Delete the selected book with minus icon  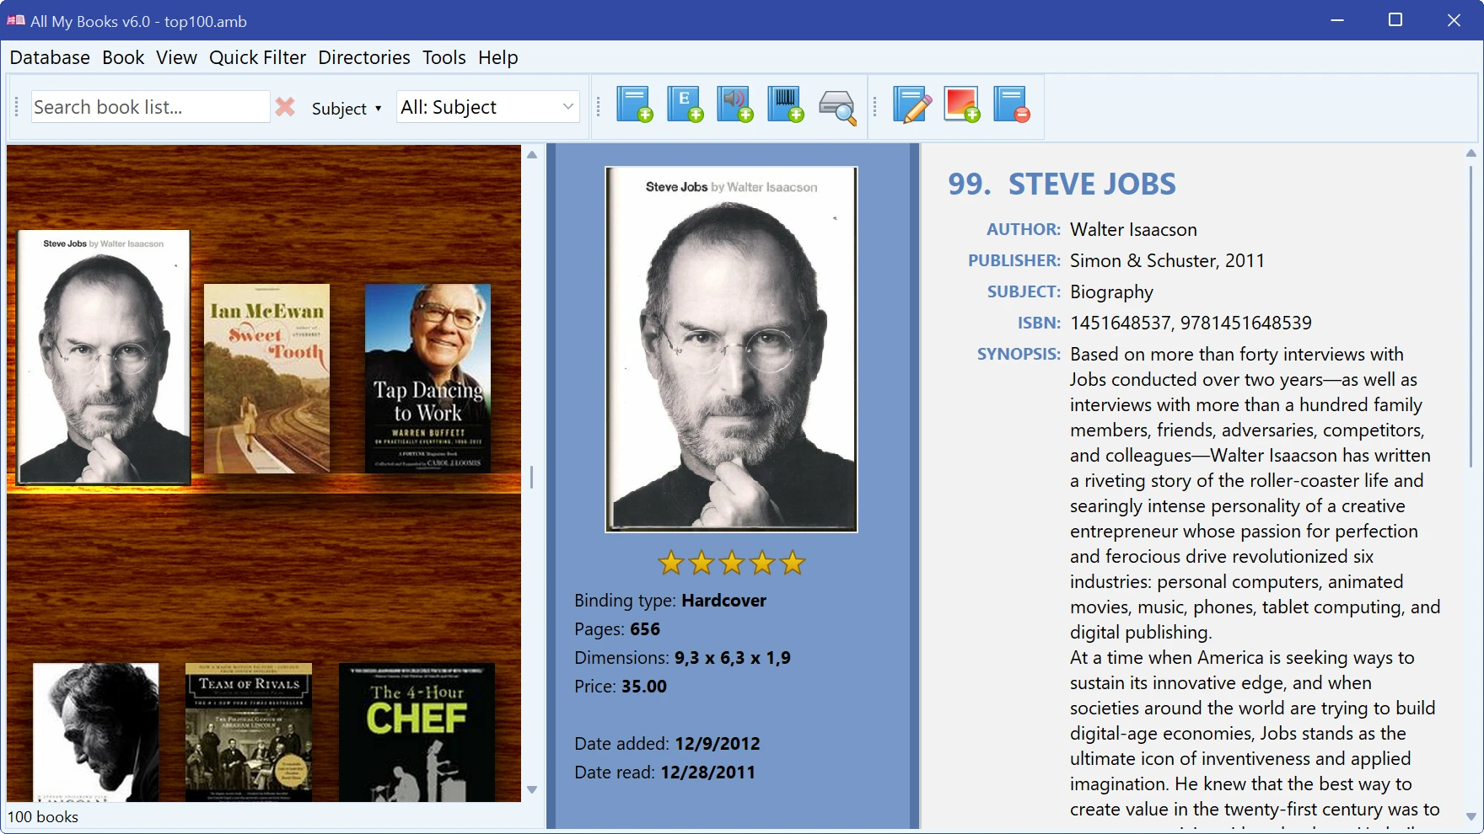(x=1012, y=105)
